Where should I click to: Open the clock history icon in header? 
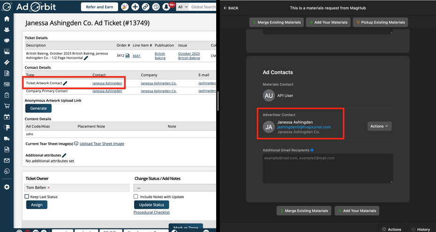tap(156, 7)
